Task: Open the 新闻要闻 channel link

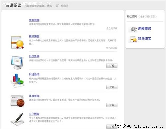Action: pos(34,20)
